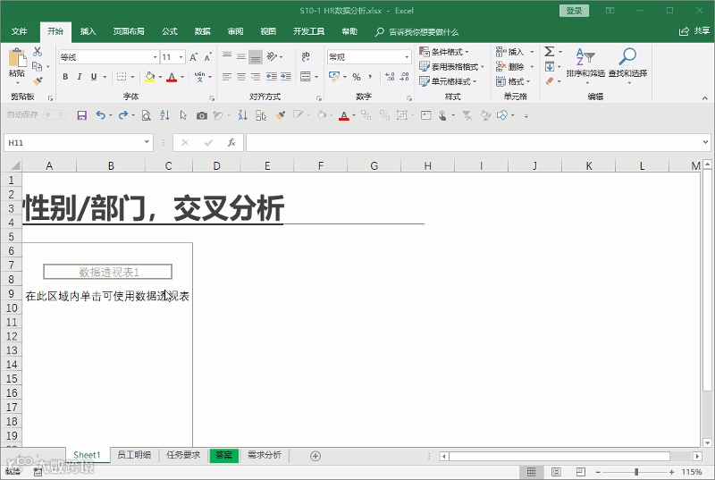Open the number format dropdown
The height and width of the screenshot is (480, 715).
coord(407,57)
